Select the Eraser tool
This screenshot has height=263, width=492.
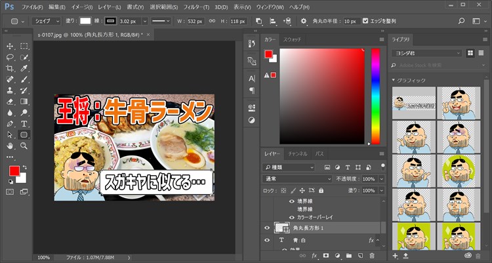(x=10, y=102)
